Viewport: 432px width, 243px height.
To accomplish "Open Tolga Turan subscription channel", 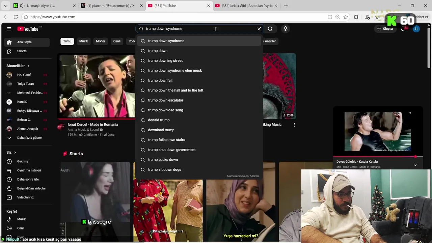I will (x=27, y=84).
